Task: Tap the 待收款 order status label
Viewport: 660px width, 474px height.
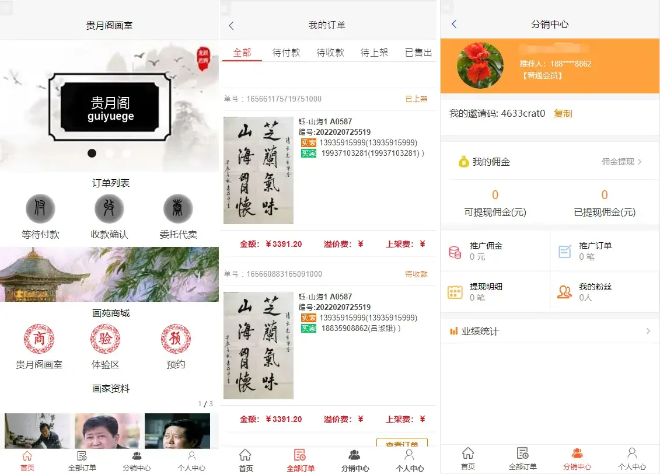Action: click(416, 274)
